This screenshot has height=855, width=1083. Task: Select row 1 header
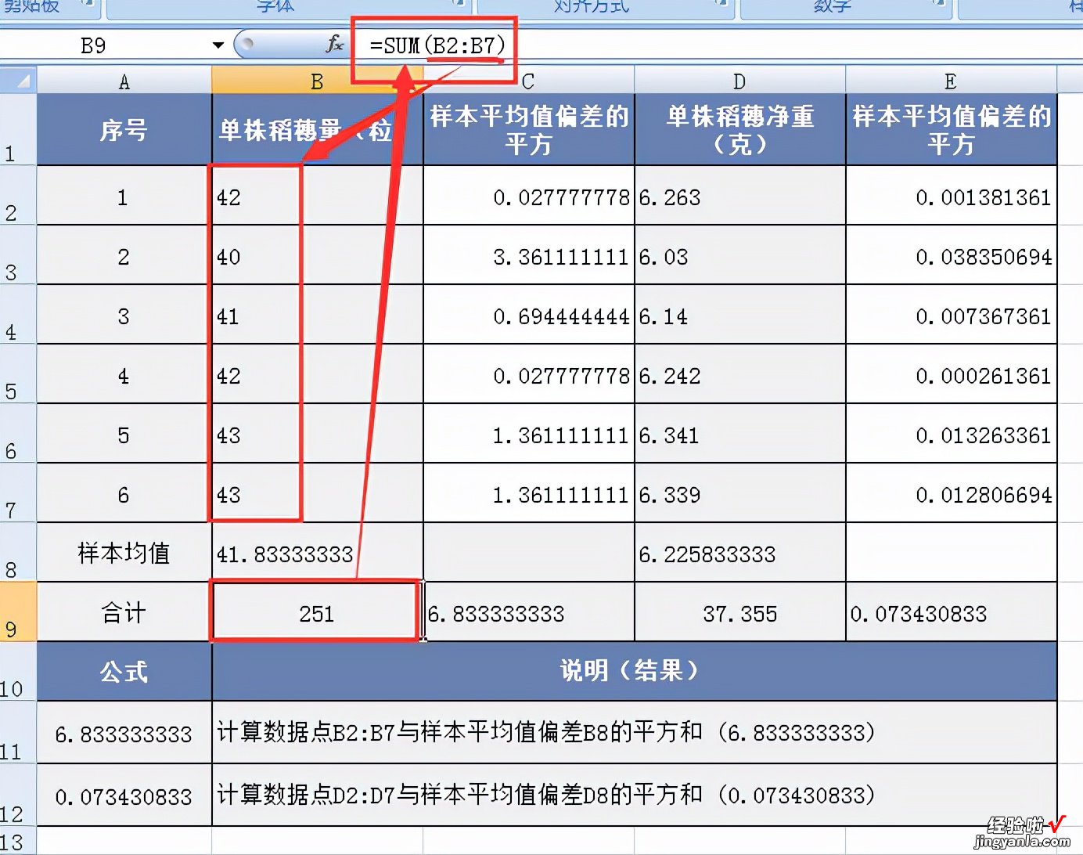[x=18, y=129]
